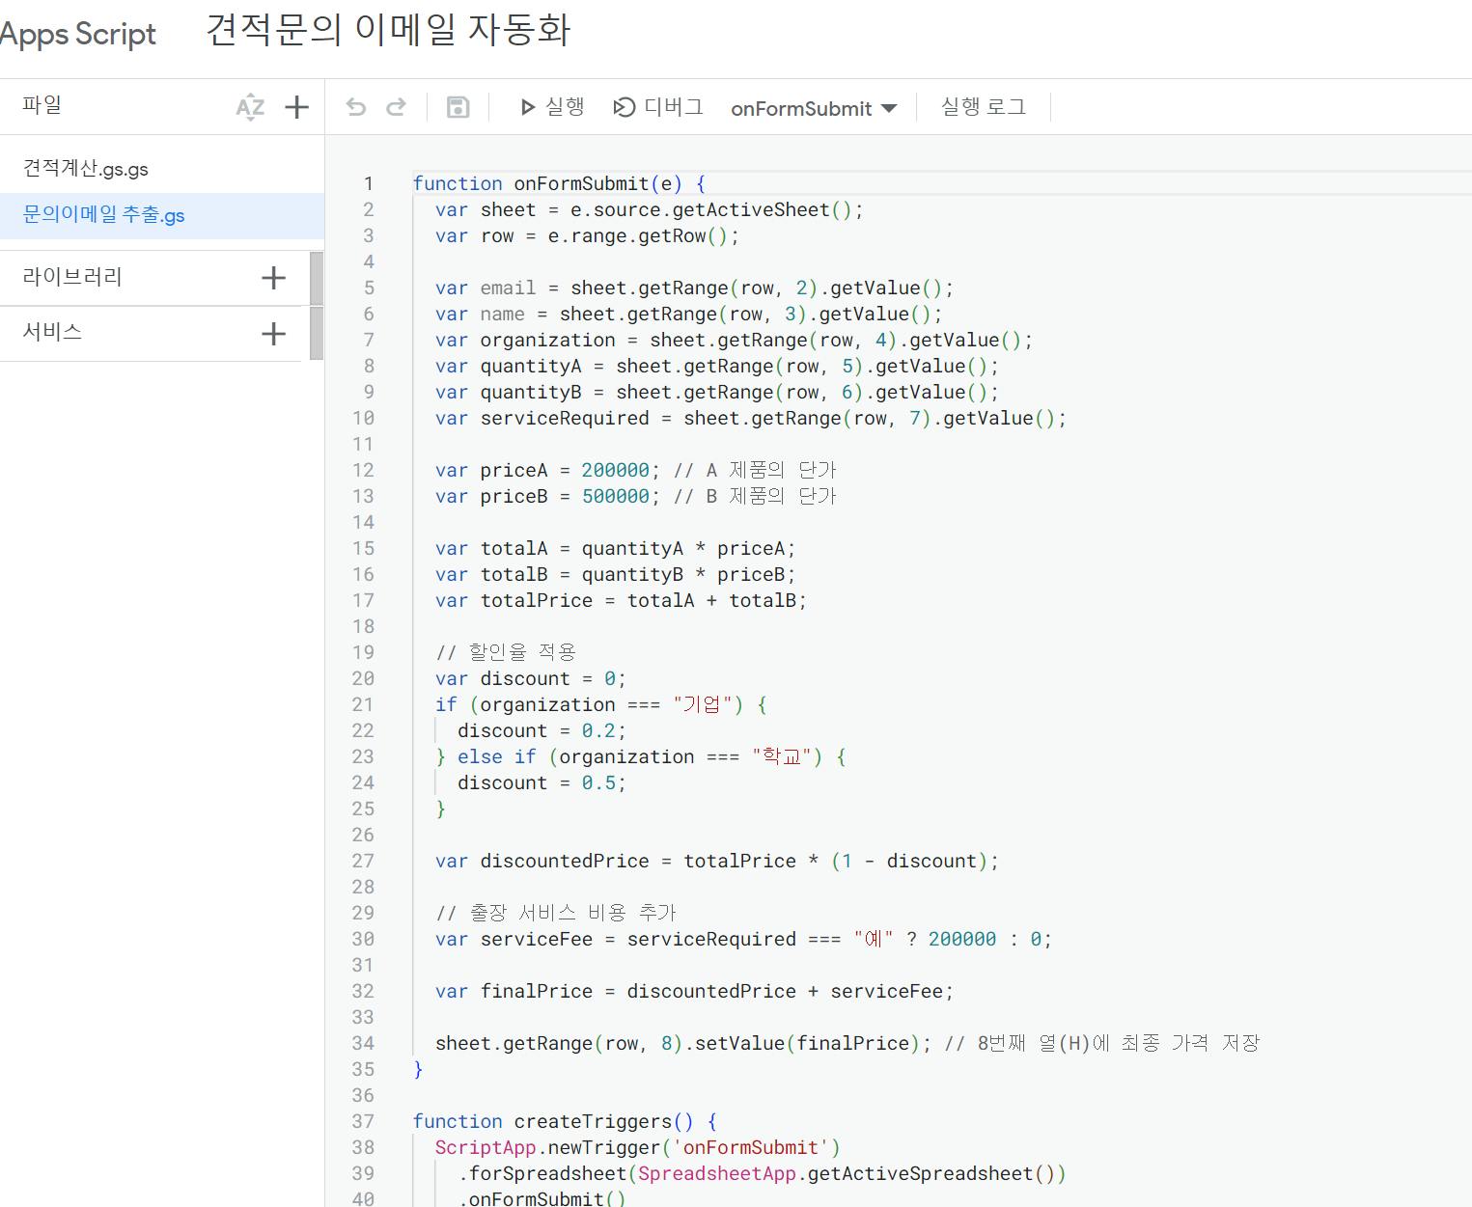This screenshot has height=1207, width=1472.
Task: Click line number 1 in gutter
Action: tap(368, 183)
